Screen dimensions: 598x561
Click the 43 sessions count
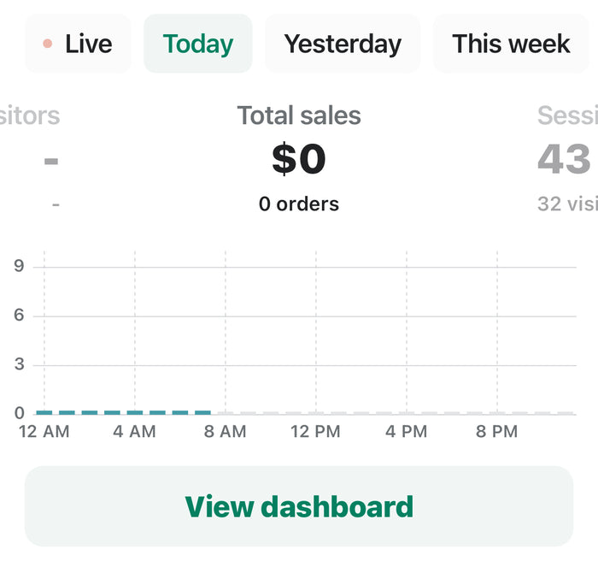[x=565, y=159]
